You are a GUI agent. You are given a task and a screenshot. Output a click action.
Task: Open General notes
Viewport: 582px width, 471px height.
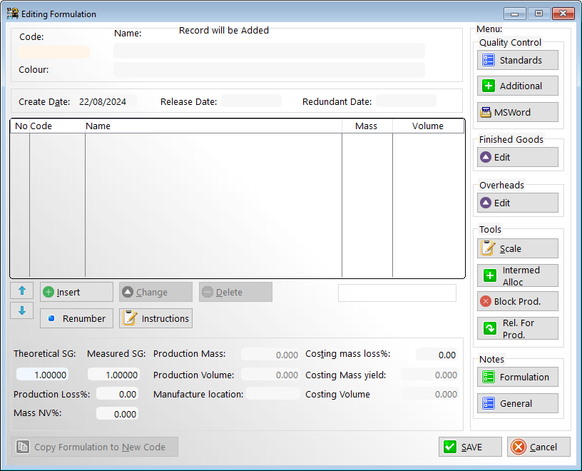[x=517, y=404]
